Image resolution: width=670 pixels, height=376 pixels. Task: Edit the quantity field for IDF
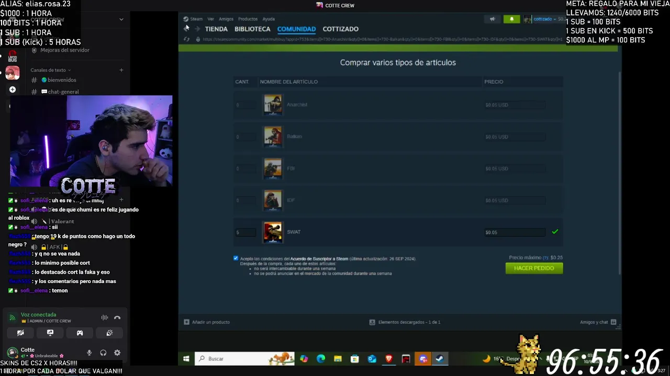244,201
